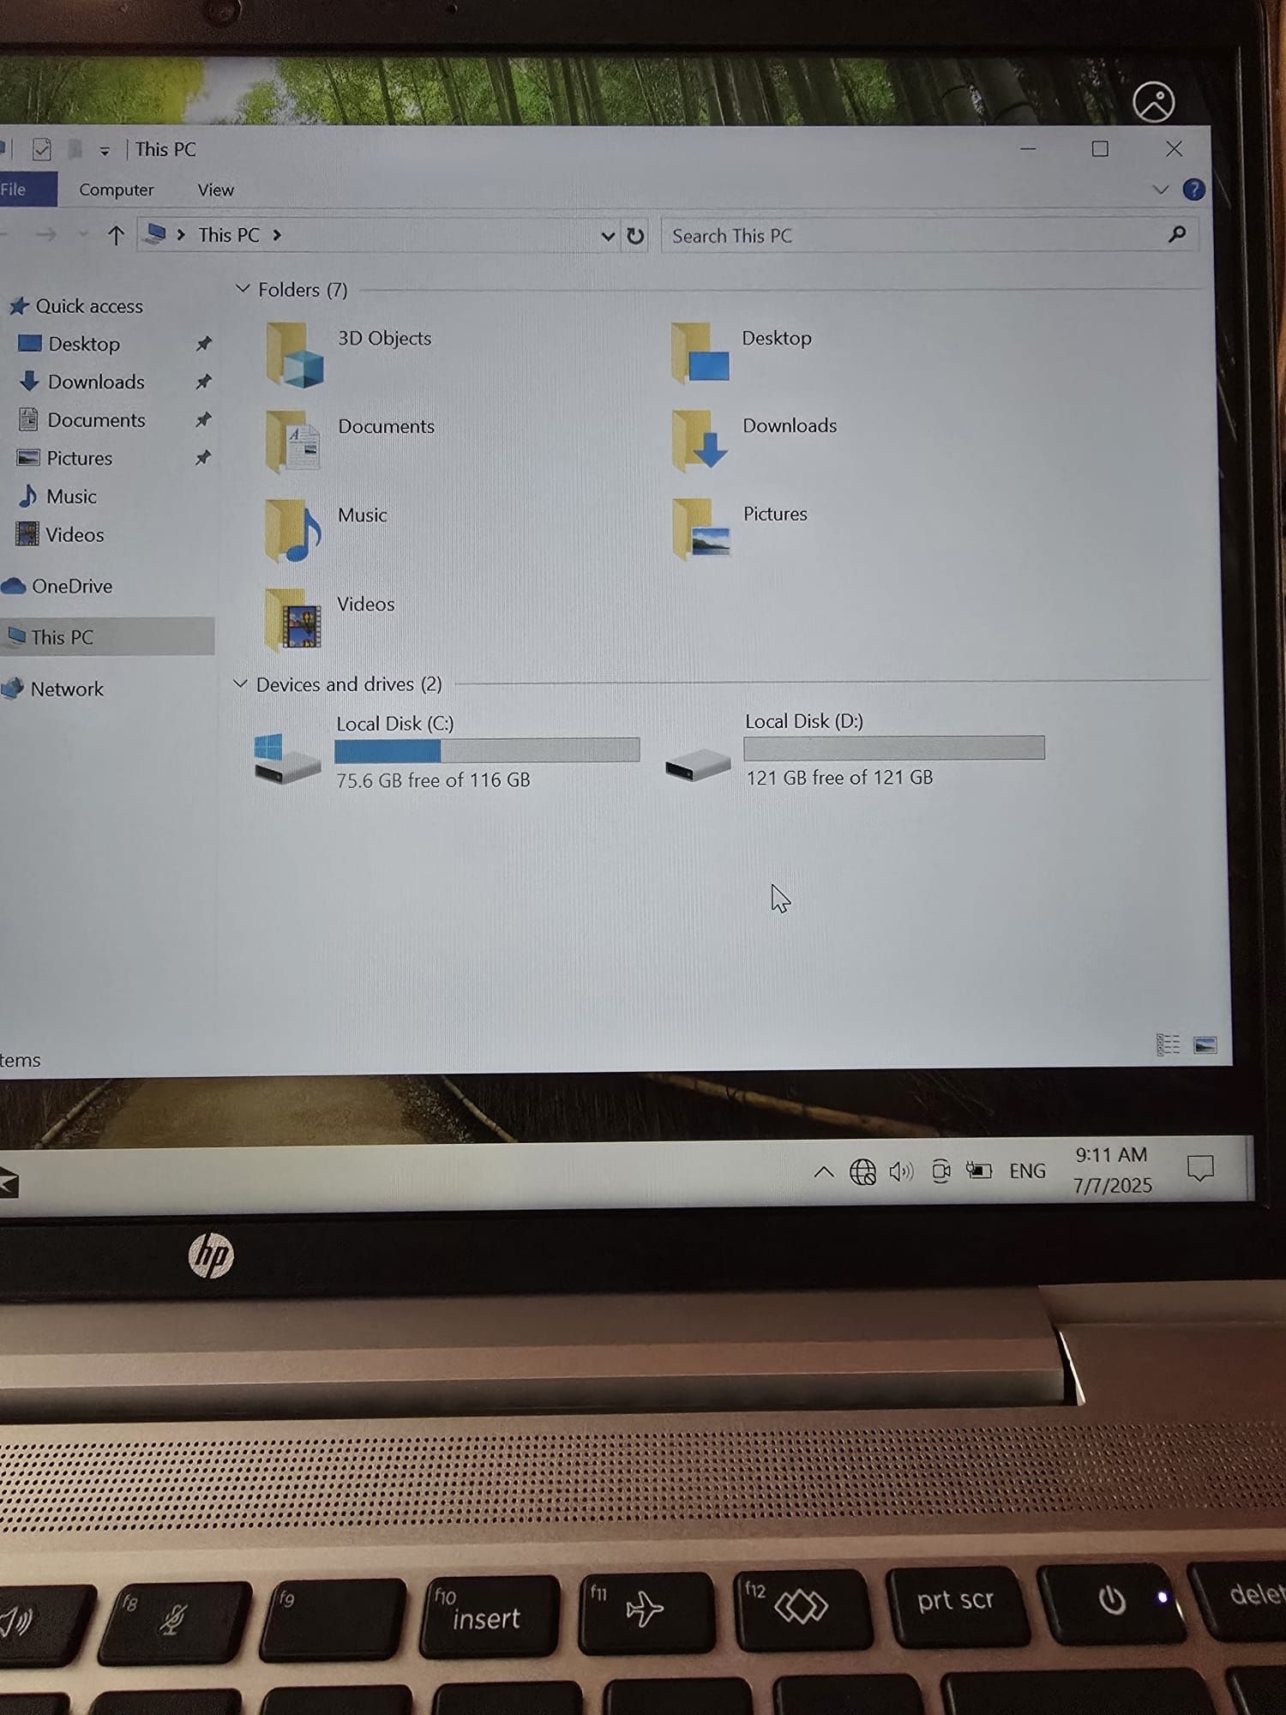This screenshot has width=1286, height=1715.
Task: Select Desktop in the navigation pane
Action: pyautogui.click(x=84, y=344)
